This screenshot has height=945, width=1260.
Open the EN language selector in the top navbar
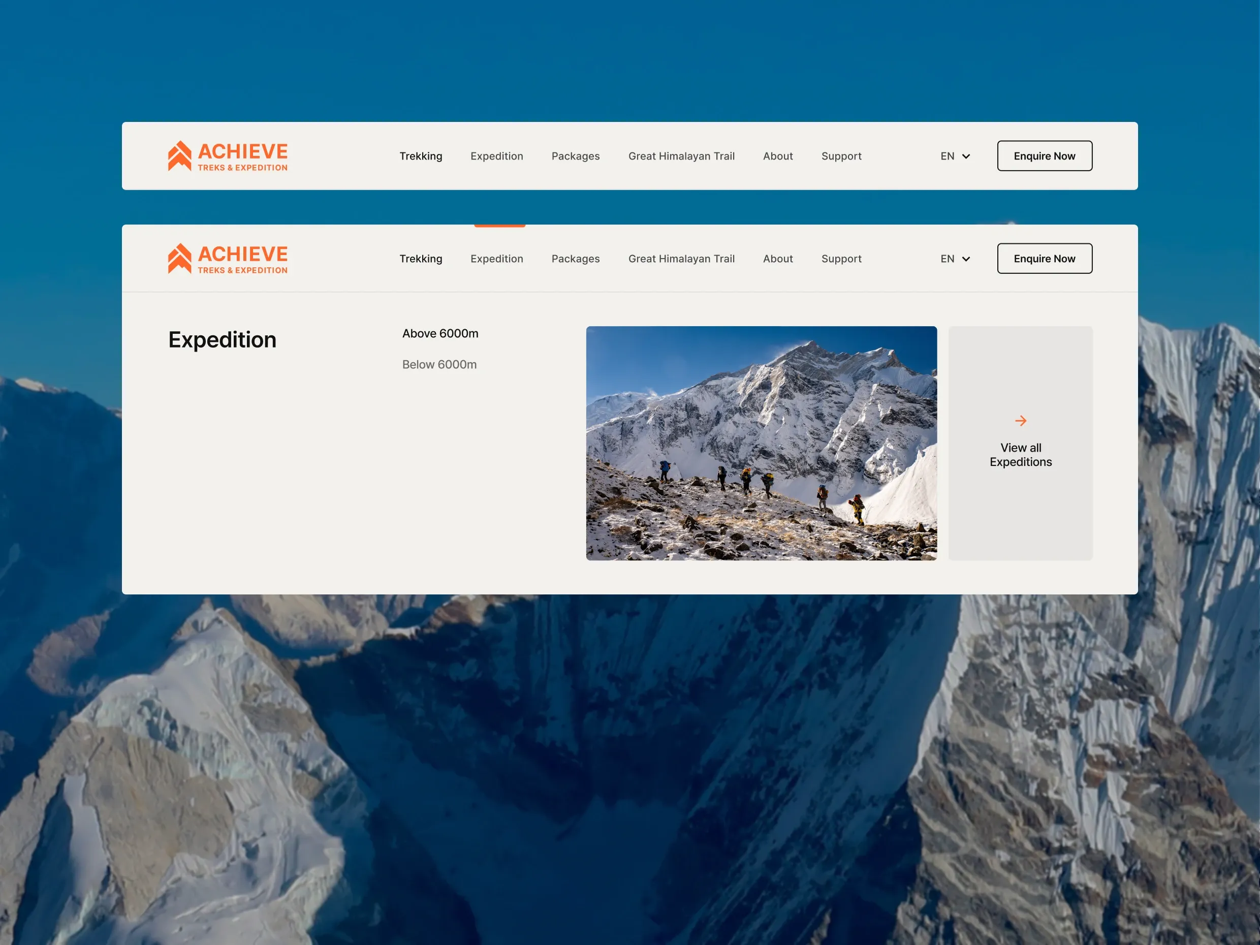click(955, 156)
